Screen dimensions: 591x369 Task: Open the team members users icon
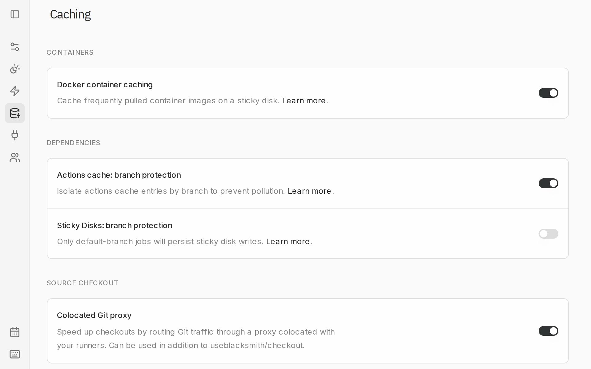15,157
